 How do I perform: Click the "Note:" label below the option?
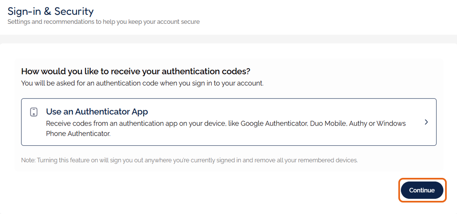[x=28, y=160]
